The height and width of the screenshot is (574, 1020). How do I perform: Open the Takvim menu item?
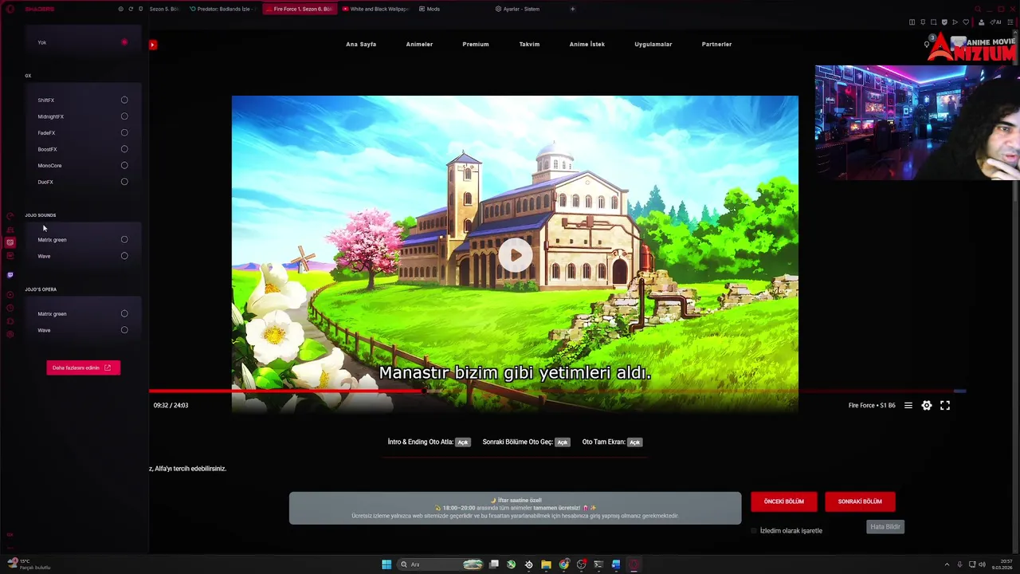point(529,45)
